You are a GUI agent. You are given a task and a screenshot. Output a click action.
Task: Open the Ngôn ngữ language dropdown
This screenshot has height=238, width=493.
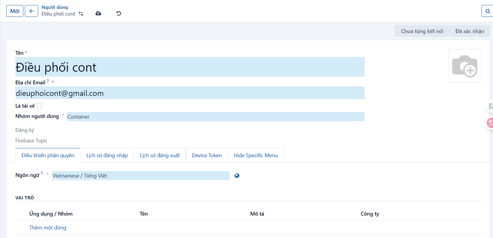[141, 176]
